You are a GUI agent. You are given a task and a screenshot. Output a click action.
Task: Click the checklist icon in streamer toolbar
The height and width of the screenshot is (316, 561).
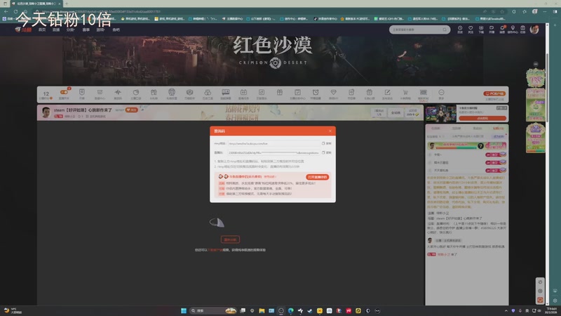(x=297, y=93)
